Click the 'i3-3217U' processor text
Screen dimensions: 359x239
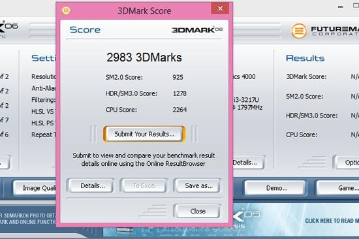(x=246, y=100)
